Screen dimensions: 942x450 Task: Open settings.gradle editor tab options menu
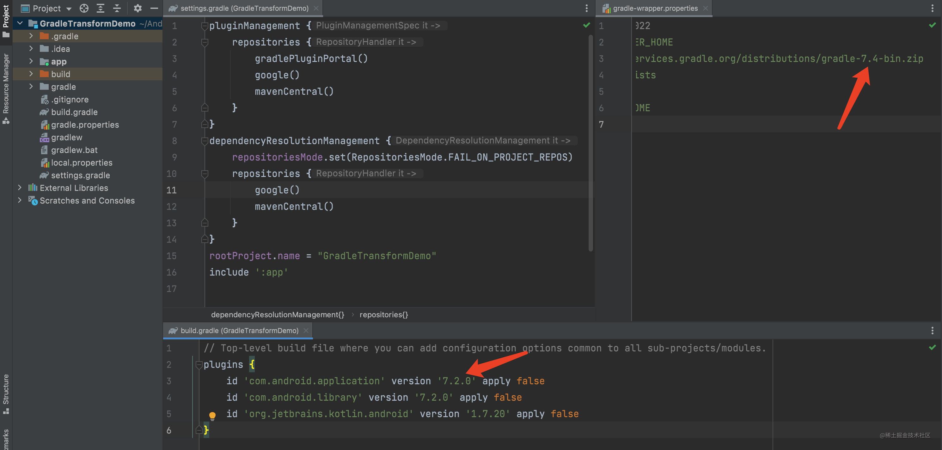coord(587,8)
